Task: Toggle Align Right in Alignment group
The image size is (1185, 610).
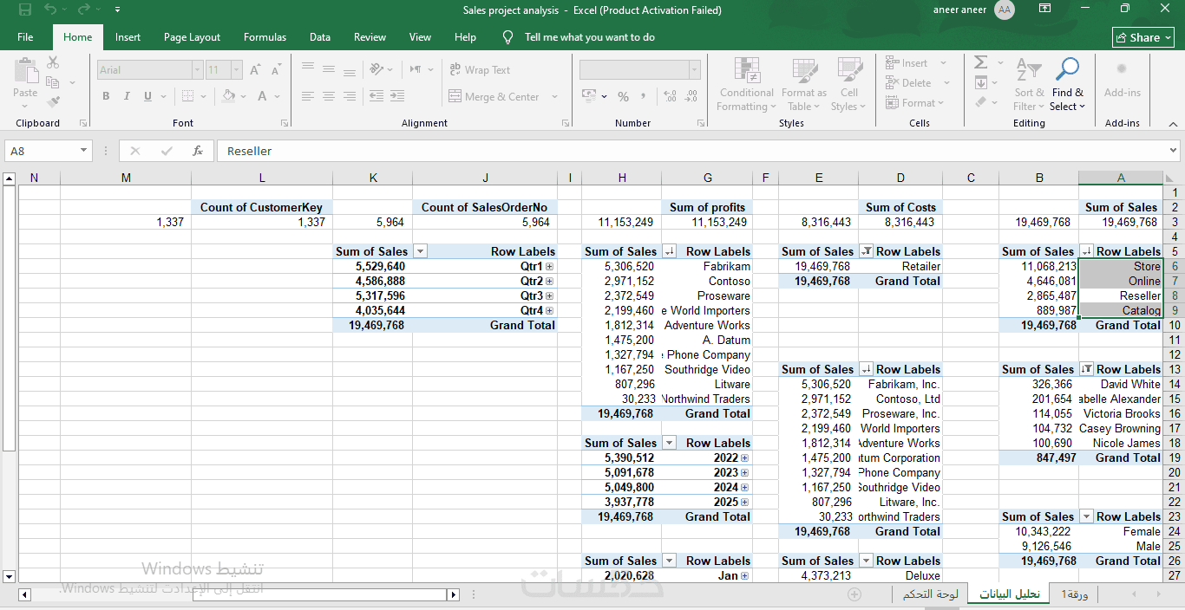Action: click(x=350, y=96)
